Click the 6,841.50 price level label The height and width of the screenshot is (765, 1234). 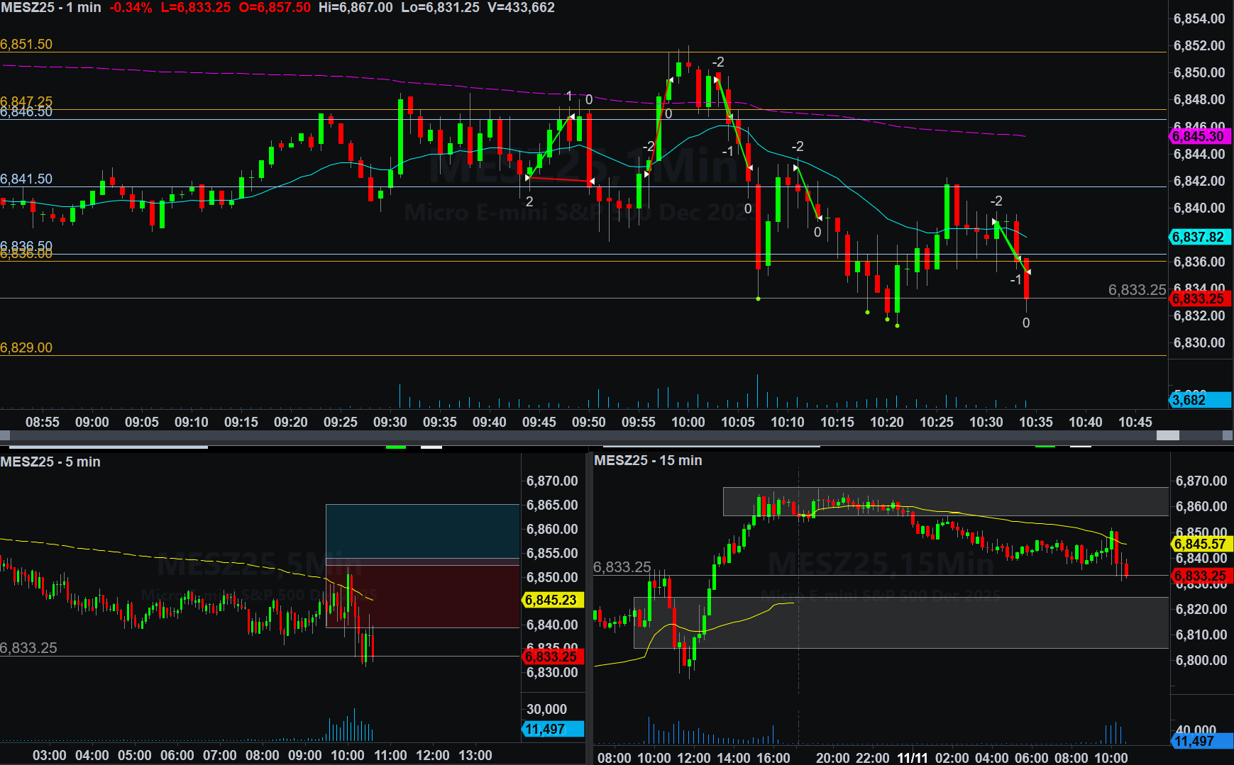coord(26,179)
